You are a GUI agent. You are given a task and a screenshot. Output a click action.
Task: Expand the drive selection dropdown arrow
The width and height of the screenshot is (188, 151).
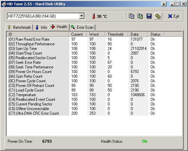click(x=82, y=16)
